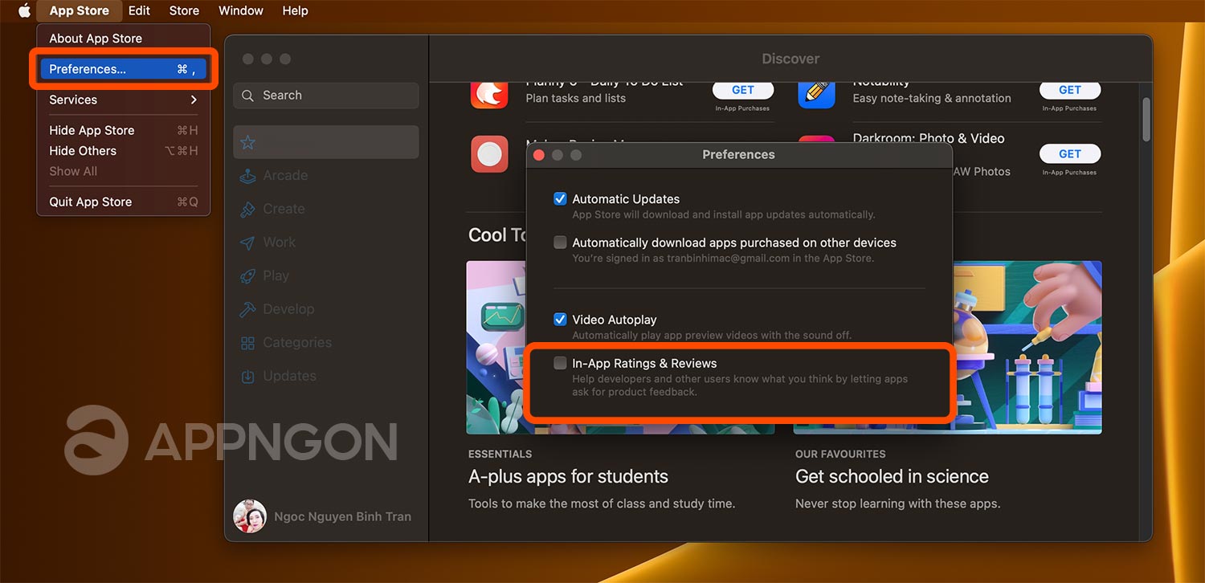Click the Discover page vertical scrollbar
The image size is (1205, 583).
1146,119
